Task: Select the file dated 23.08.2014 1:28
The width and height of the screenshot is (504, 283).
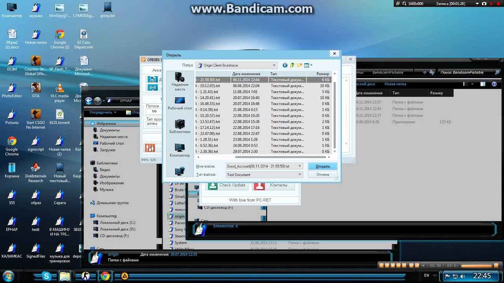Action: click(263, 140)
